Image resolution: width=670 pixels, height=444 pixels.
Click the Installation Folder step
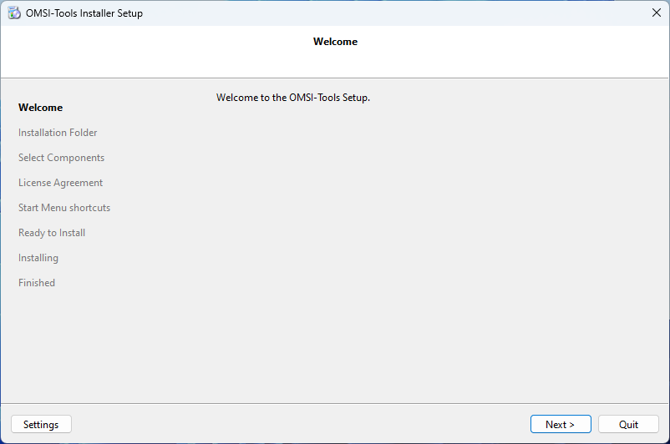(58, 133)
